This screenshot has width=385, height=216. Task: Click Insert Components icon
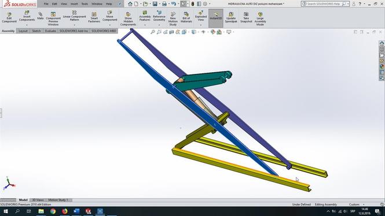27,13
